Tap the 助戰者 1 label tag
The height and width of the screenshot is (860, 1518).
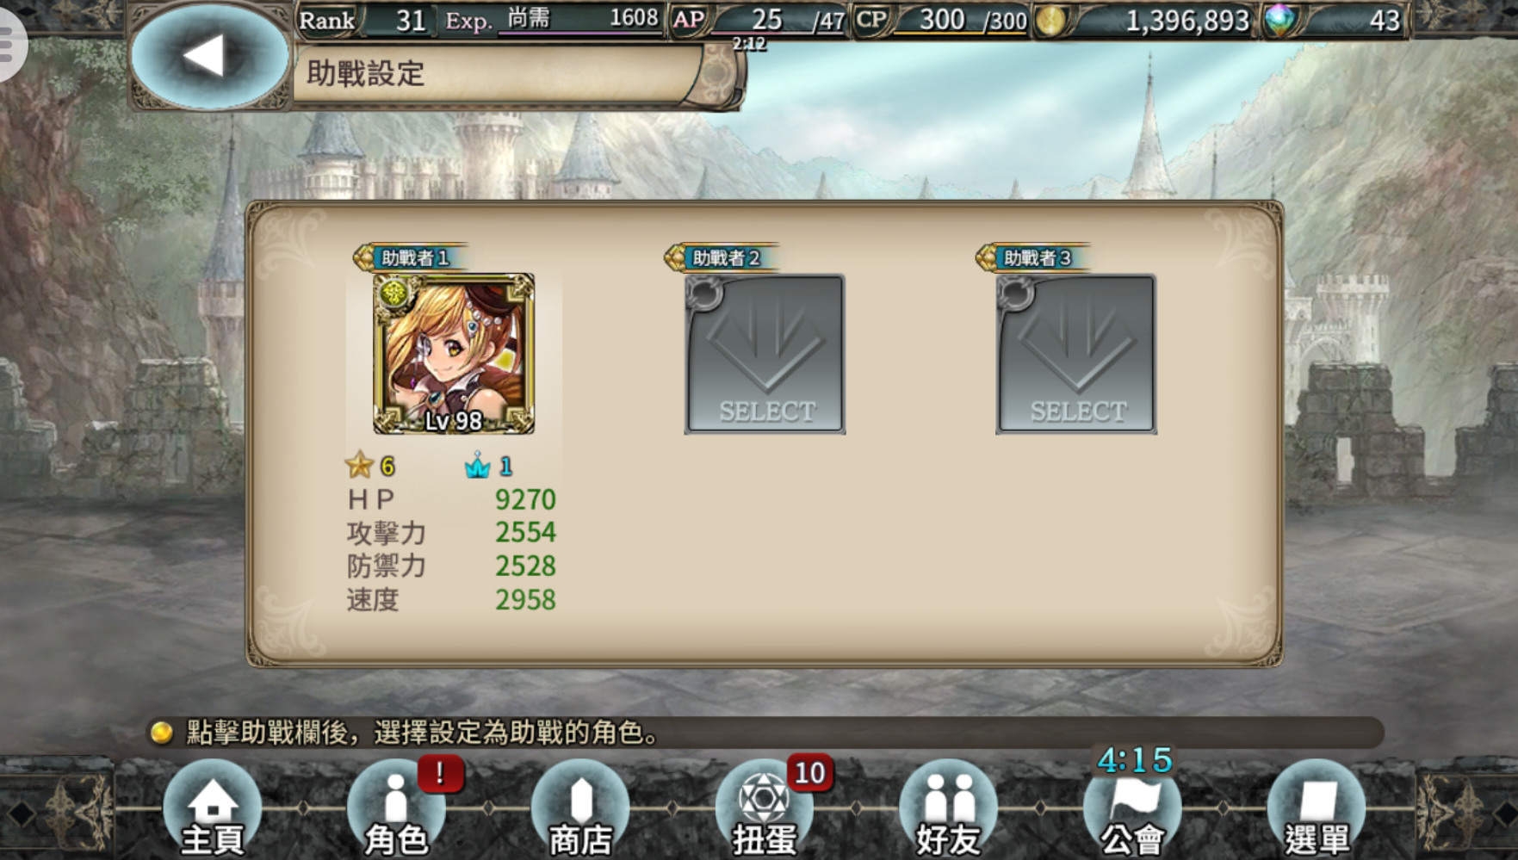click(412, 257)
